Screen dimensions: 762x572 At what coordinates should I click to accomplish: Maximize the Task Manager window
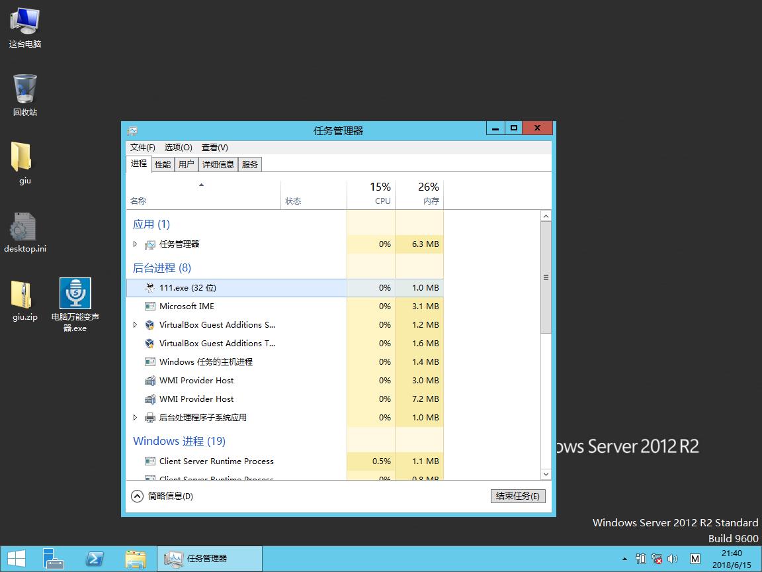pyautogui.click(x=514, y=128)
